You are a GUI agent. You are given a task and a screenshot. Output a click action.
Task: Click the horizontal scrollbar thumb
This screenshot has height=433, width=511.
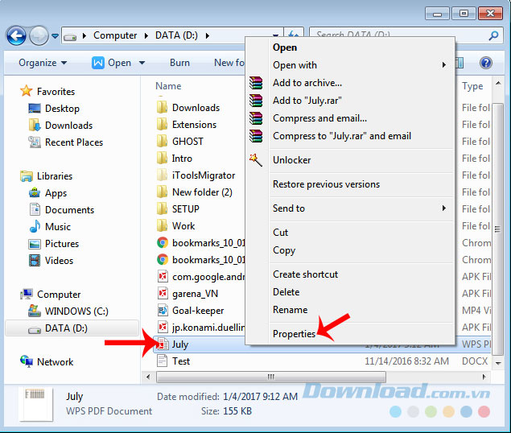coord(271,377)
